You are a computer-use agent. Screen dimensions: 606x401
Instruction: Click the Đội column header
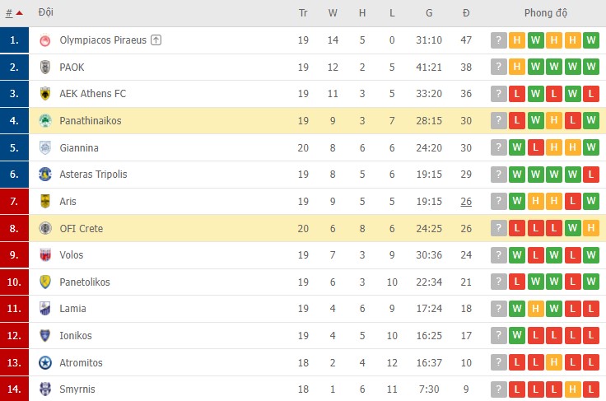[45, 13]
